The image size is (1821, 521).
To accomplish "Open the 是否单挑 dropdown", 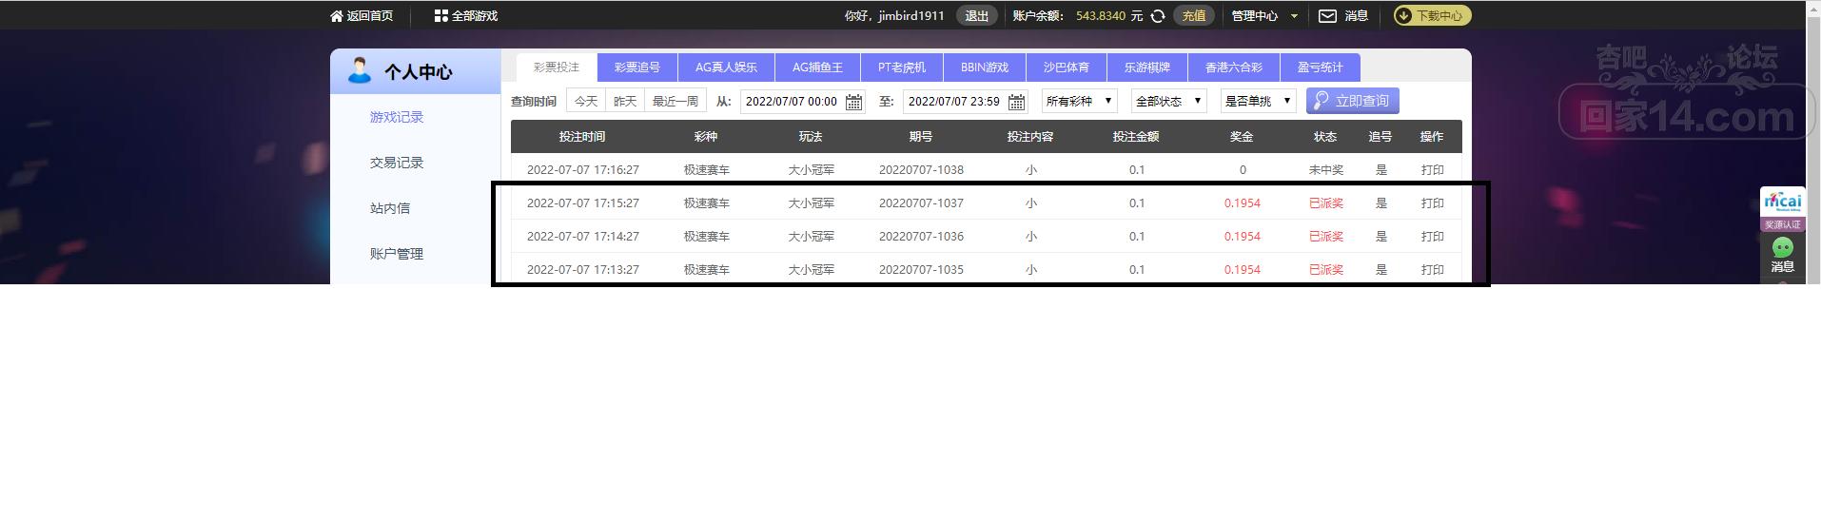I will 1258,101.
